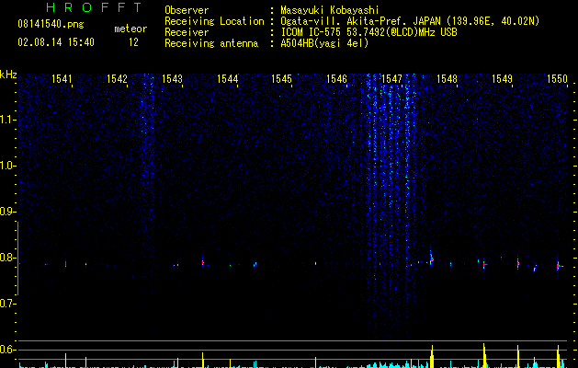Click the 1545 time marker
The height and width of the screenshot is (368, 578).
coord(281,78)
